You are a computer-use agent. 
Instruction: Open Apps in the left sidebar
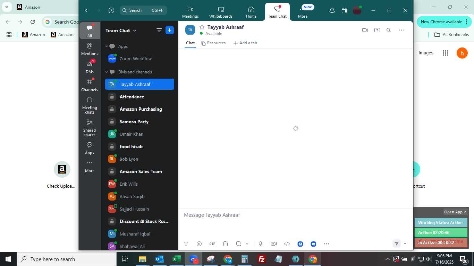(x=90, y=148)
